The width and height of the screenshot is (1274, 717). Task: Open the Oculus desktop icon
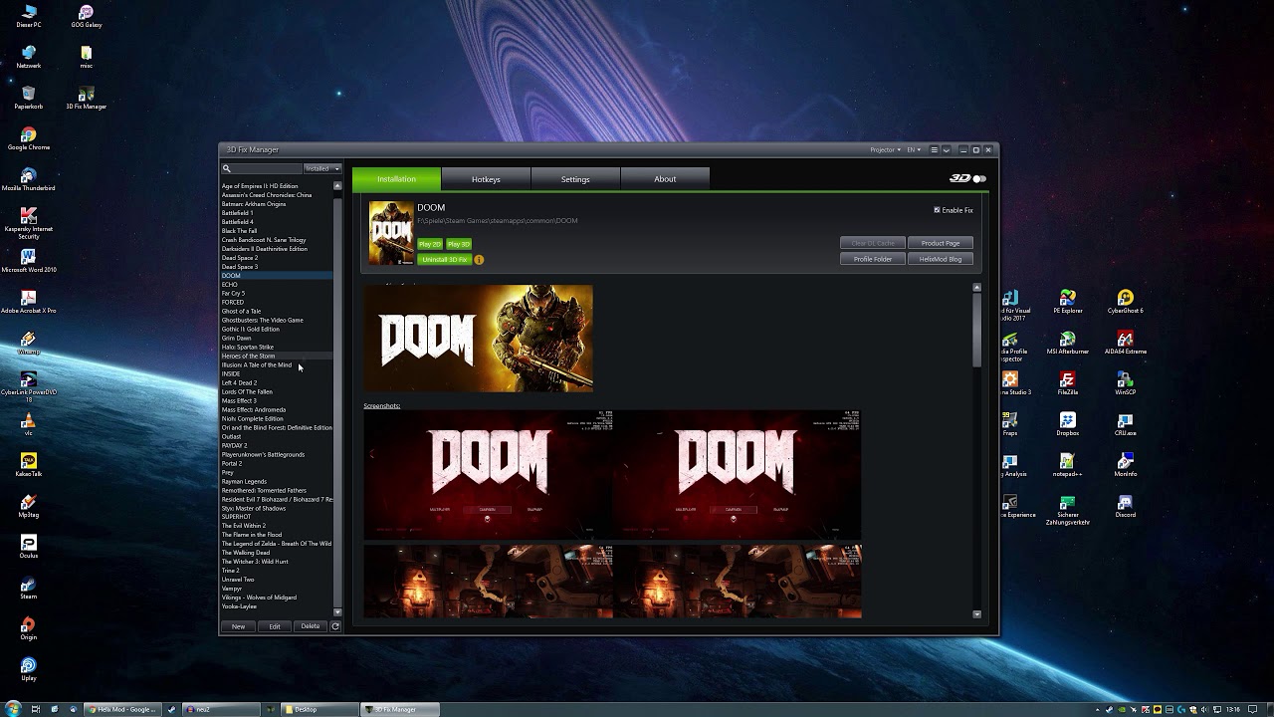pyautogui.click(x=29, y=547)
